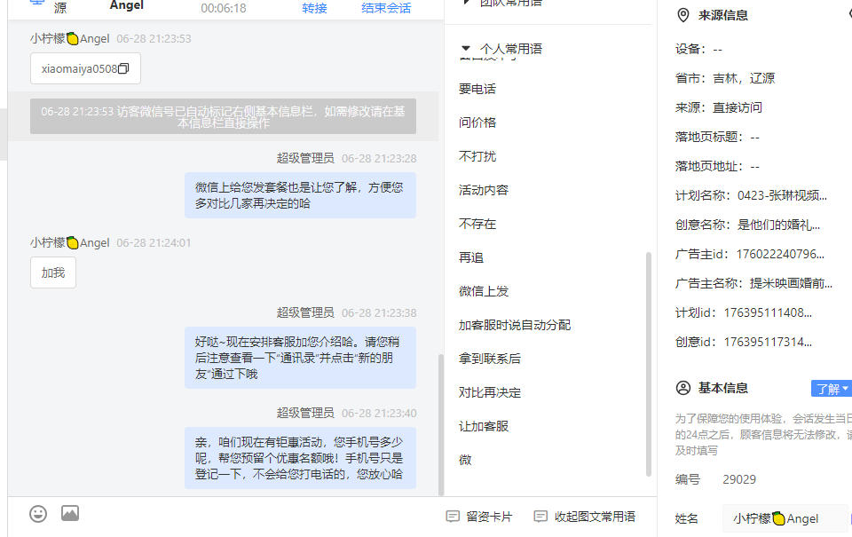Screen dimensions: 852x537
Task: Choose the 微信上发 quick phrase
Action: point(484,291)
